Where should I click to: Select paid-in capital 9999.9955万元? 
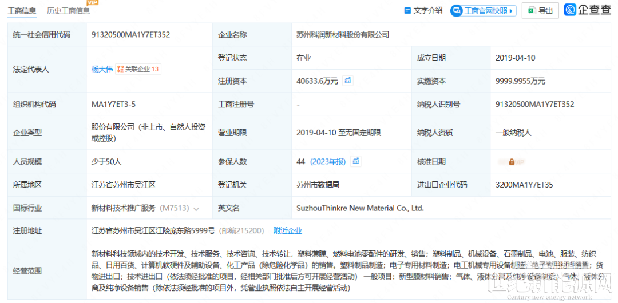[520, 82]
